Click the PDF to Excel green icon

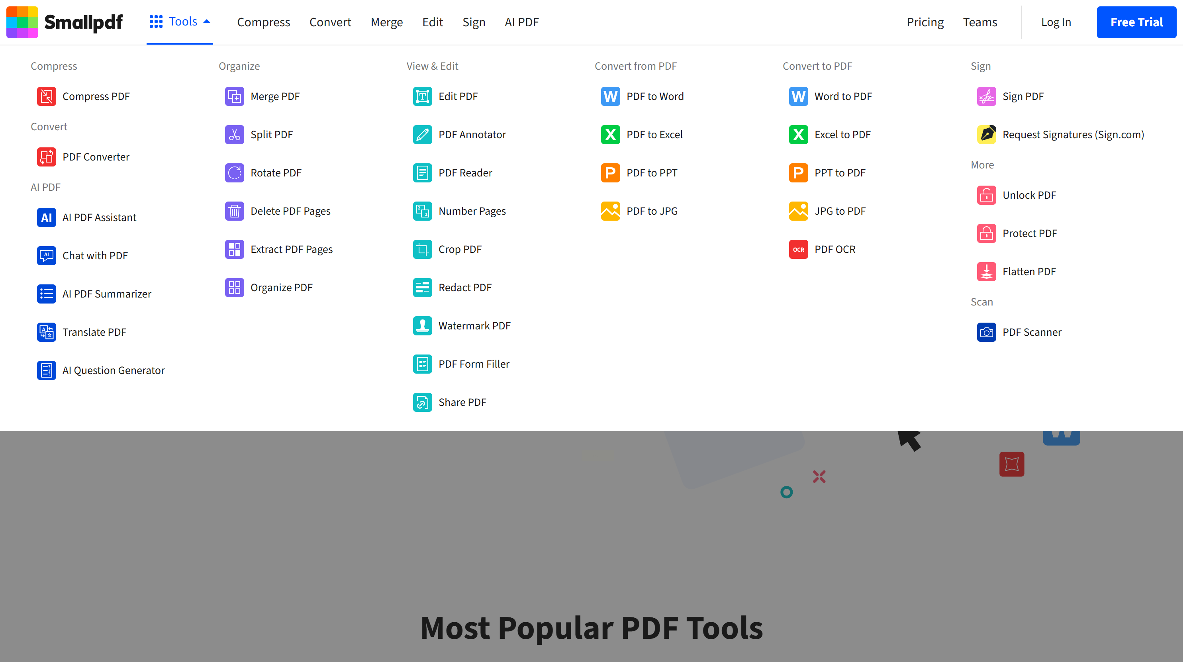pos(610,135)
